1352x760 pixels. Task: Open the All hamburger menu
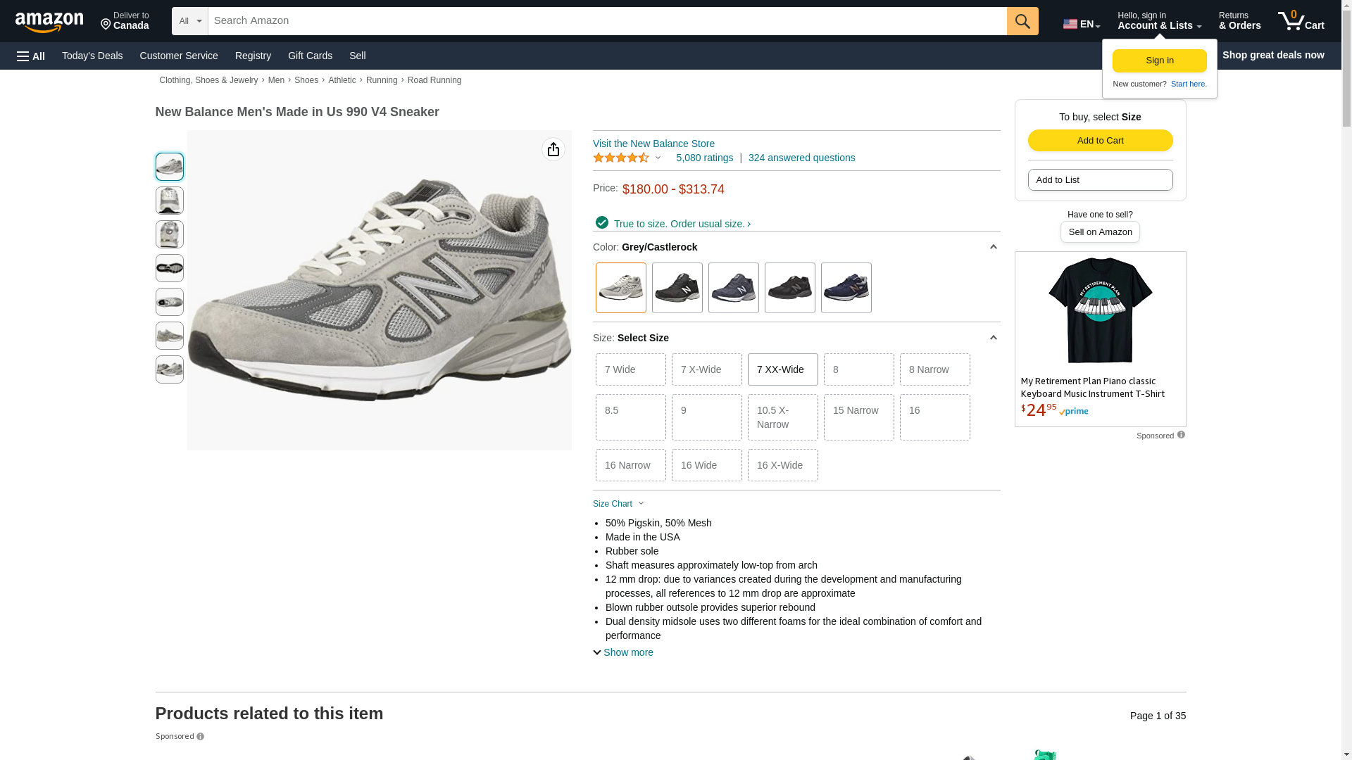click(x=31, y=56)
